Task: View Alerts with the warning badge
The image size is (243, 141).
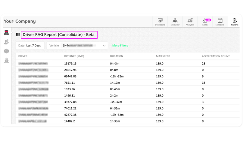Action: coord(205,21)
